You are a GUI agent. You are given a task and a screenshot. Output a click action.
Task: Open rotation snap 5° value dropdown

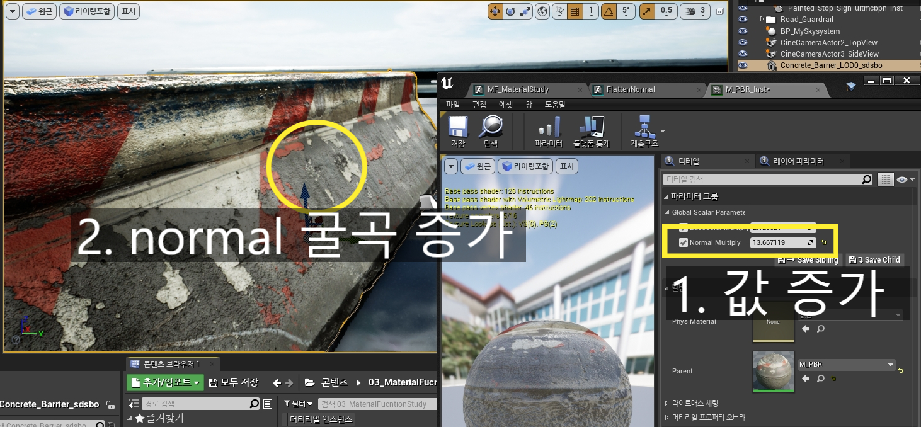tap(626, 11)
